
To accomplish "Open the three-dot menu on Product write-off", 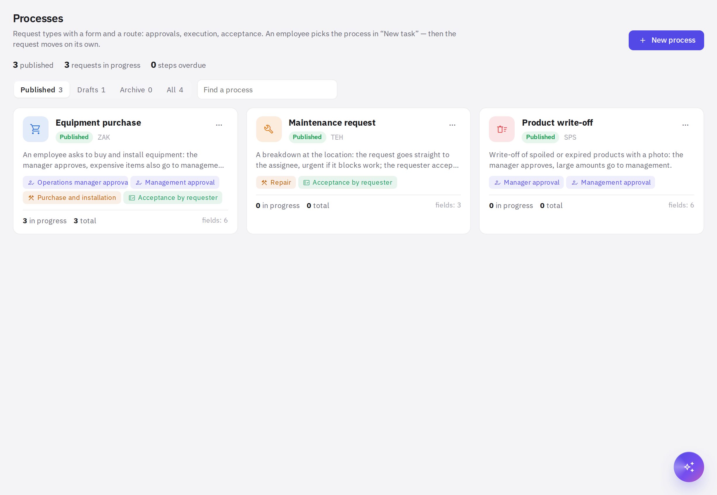I will pos(685,125).
